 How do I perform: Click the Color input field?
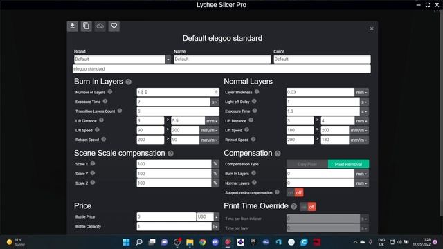coord(322,59)
